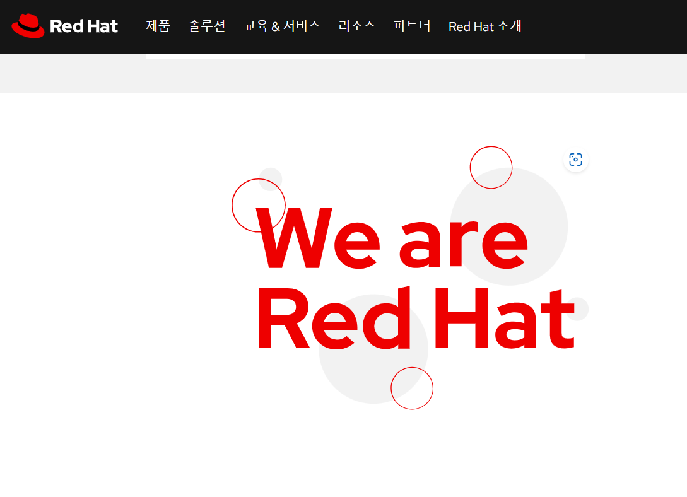
Task: Click the large red circle outline near 'We'
Action: pyautogui.click(x=259, y=205)
